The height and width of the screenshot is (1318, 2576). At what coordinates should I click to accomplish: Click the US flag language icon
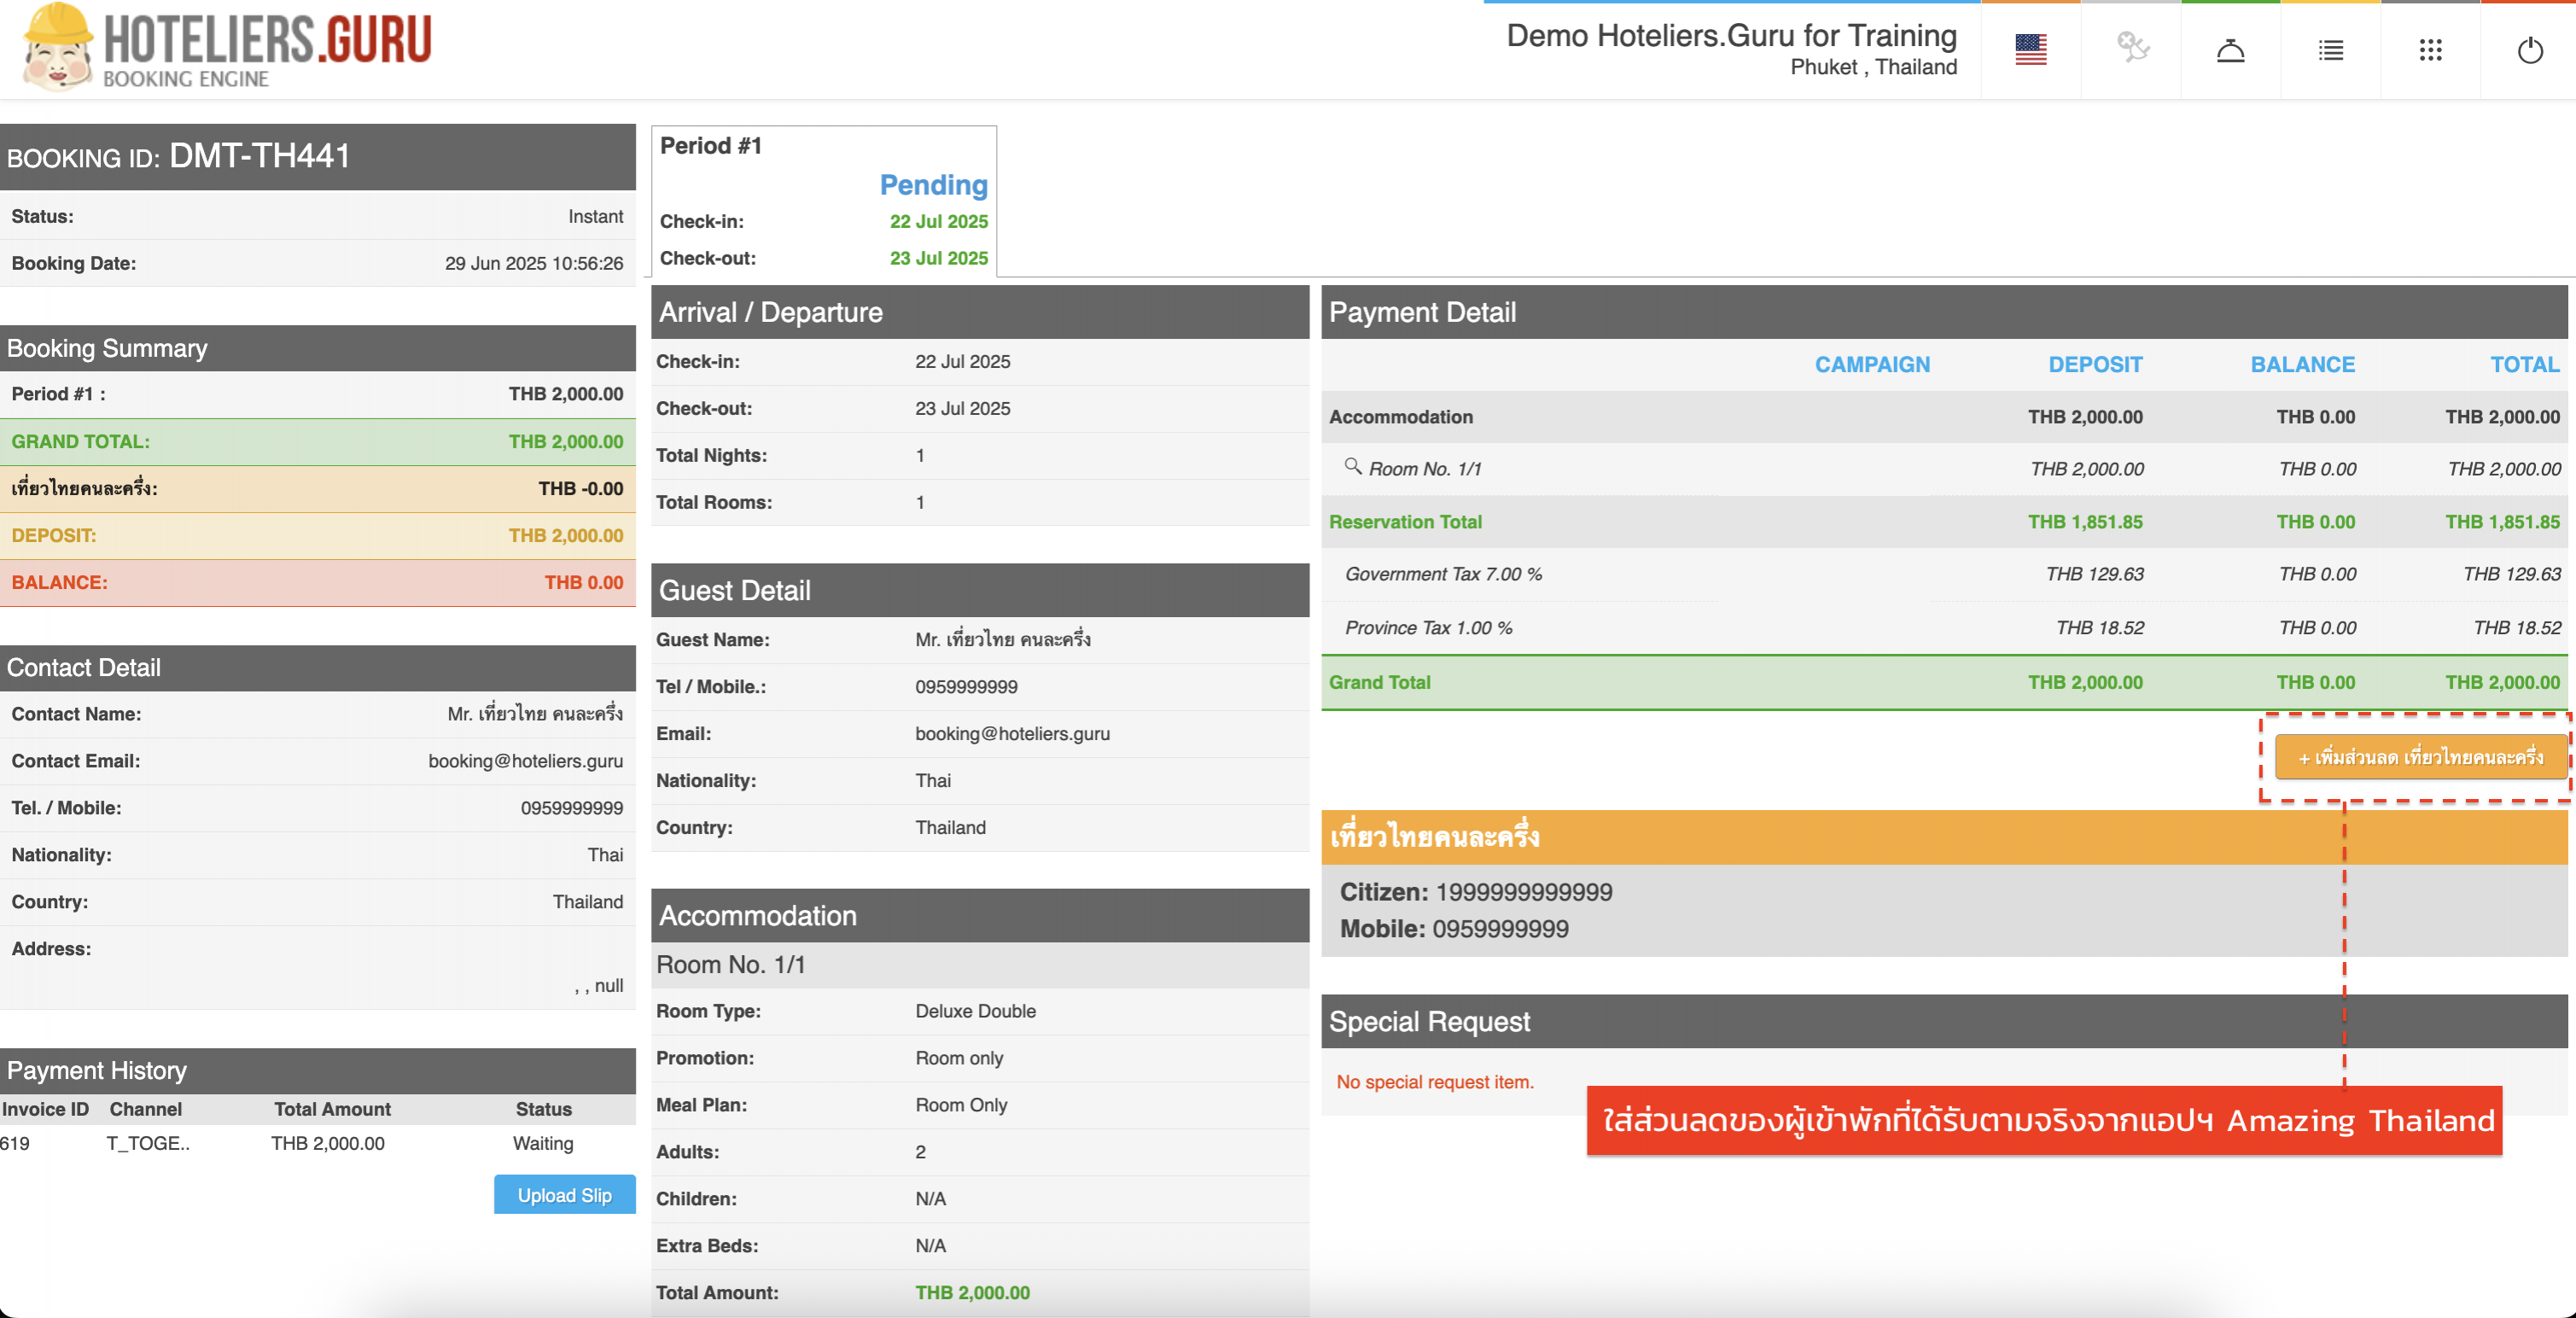pyautogui.click(x=2030, y=49)
